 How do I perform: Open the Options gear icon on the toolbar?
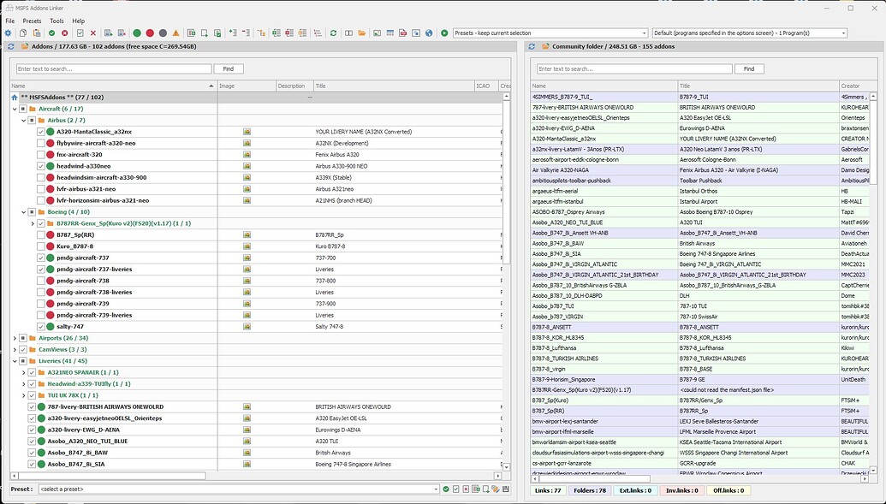(x=7, y=32)
